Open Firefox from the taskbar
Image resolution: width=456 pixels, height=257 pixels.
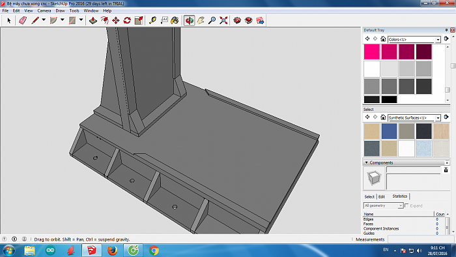click(112, 250)
